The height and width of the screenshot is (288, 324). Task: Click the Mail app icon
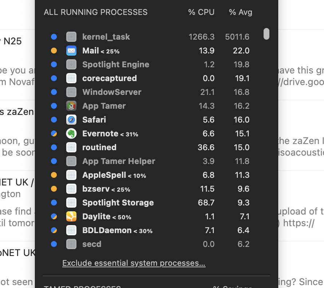(x=71, y=51)
